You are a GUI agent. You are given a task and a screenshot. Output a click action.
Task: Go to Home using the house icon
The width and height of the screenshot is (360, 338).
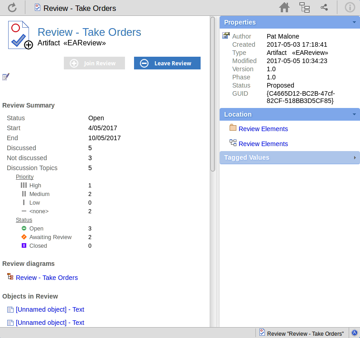tap(284, 8)
